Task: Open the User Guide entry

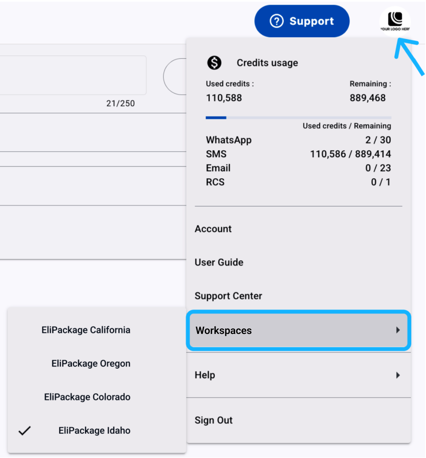Action: pyautogui.click(x=298, y=263)
